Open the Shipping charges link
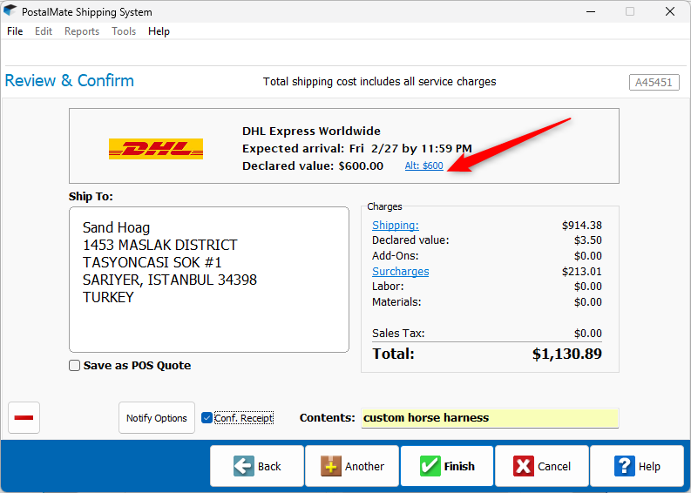This screenshot has width=691, height=493. pos(395,226)
